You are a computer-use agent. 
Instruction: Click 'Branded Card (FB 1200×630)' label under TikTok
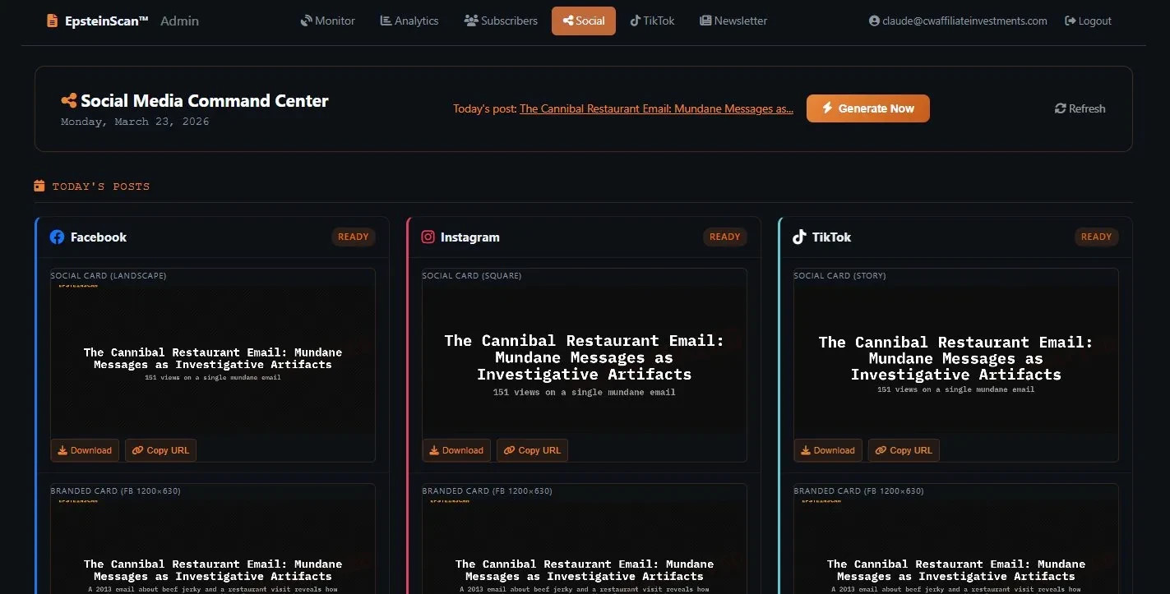859,490
